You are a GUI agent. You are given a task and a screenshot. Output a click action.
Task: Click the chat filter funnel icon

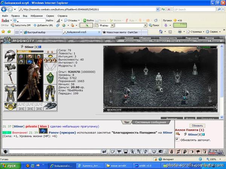[x=119, y=151]
